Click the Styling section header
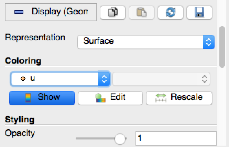The width and height of the screenshot is (229, 147). tap(20, 120)
